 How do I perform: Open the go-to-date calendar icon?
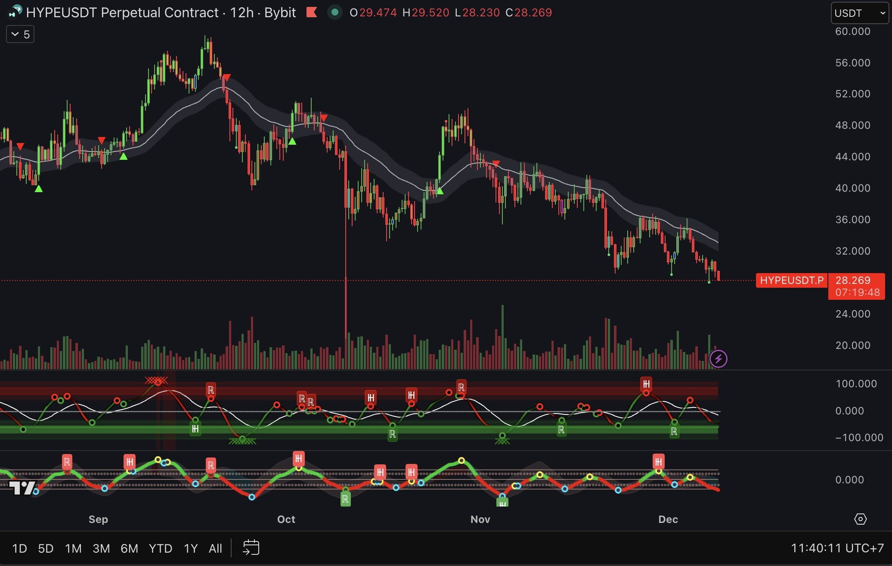point(251,548)
